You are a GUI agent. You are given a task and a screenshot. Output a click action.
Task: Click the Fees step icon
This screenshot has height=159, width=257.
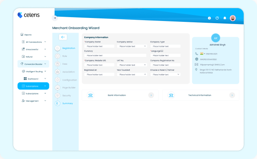[x=58, y=64]
